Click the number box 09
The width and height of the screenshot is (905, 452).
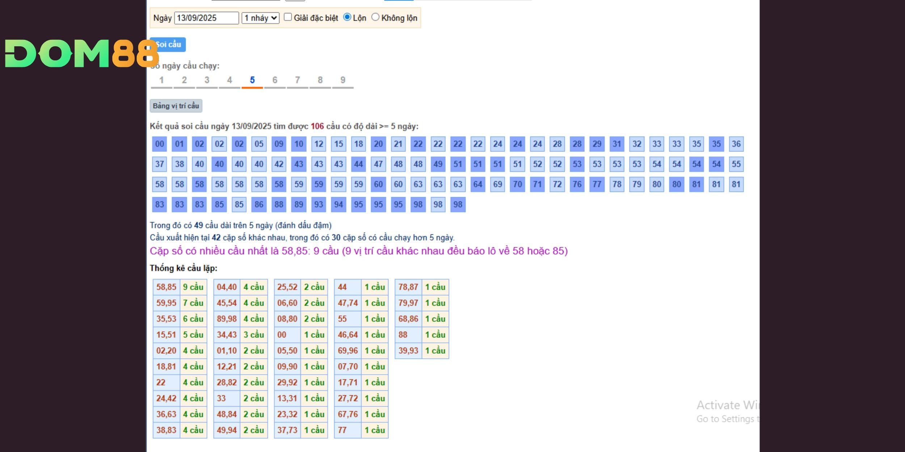279,144
